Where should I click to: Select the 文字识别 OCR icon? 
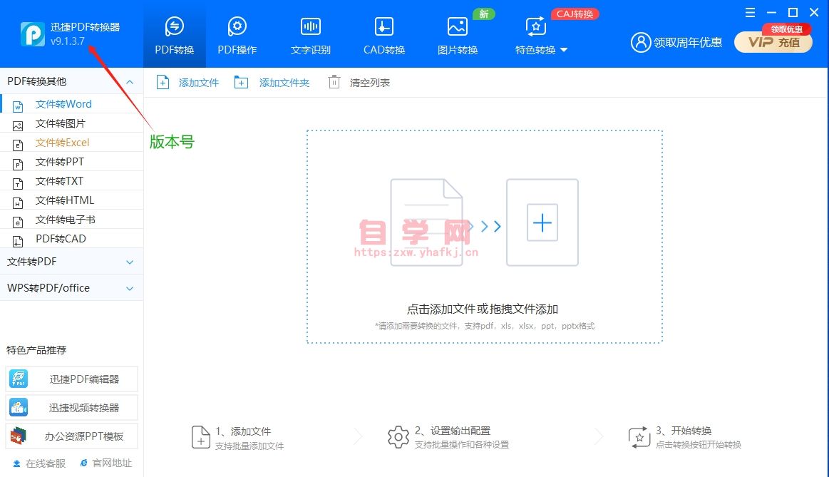point(310,27)
